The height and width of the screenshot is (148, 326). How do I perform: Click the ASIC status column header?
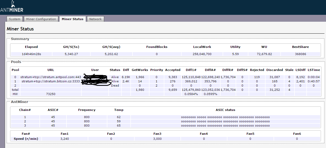click(x=225, y=110)
